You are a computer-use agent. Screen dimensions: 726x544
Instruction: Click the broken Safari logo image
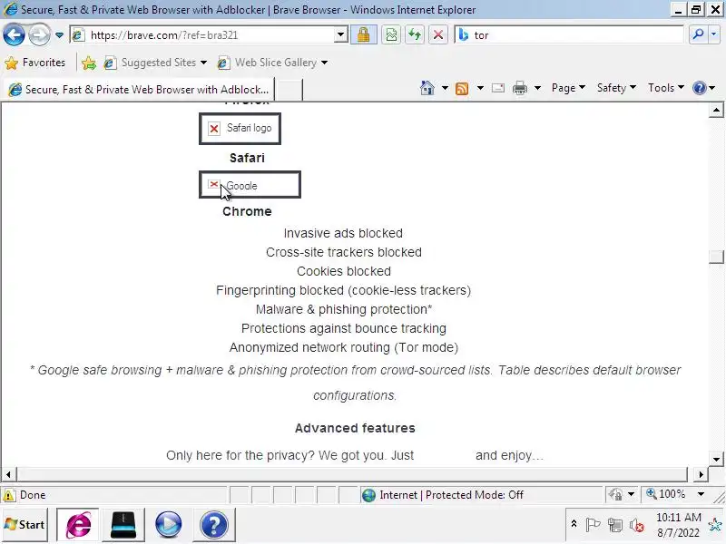240,128
